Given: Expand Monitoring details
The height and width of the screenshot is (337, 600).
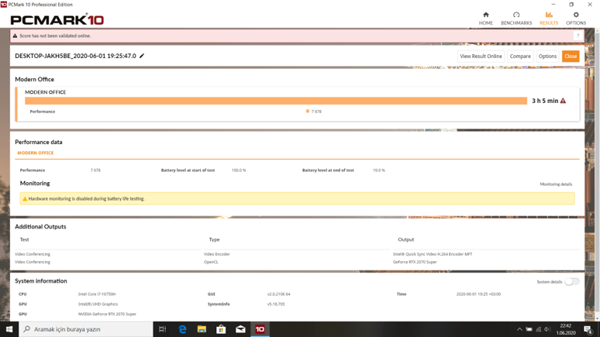Looking at the screenshot, I should pyautogui.click(x=556, y=184).
